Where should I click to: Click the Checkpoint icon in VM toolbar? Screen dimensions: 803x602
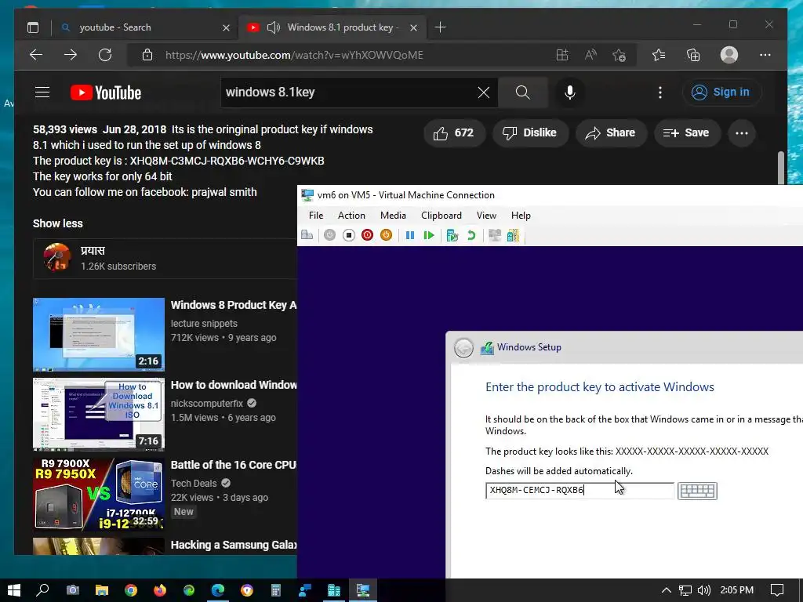(452, 235)
